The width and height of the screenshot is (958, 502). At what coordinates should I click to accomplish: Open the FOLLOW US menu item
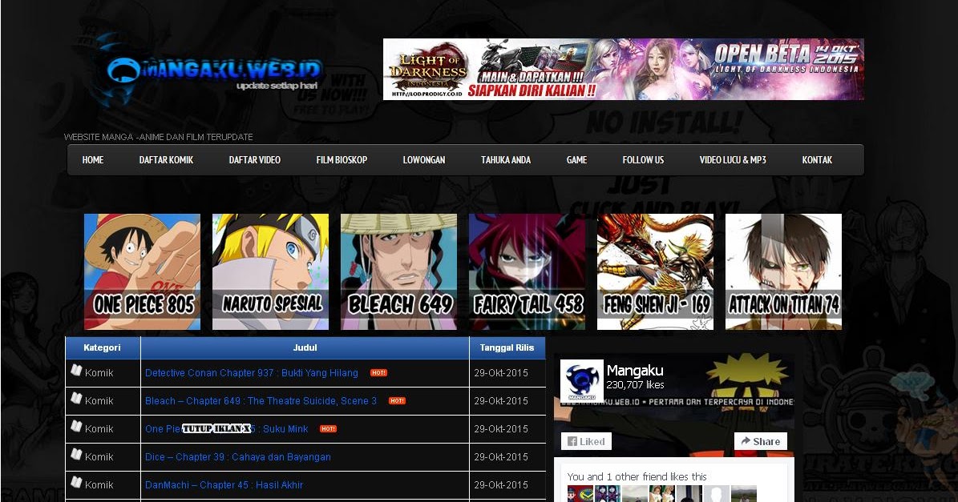pos(644,160)
